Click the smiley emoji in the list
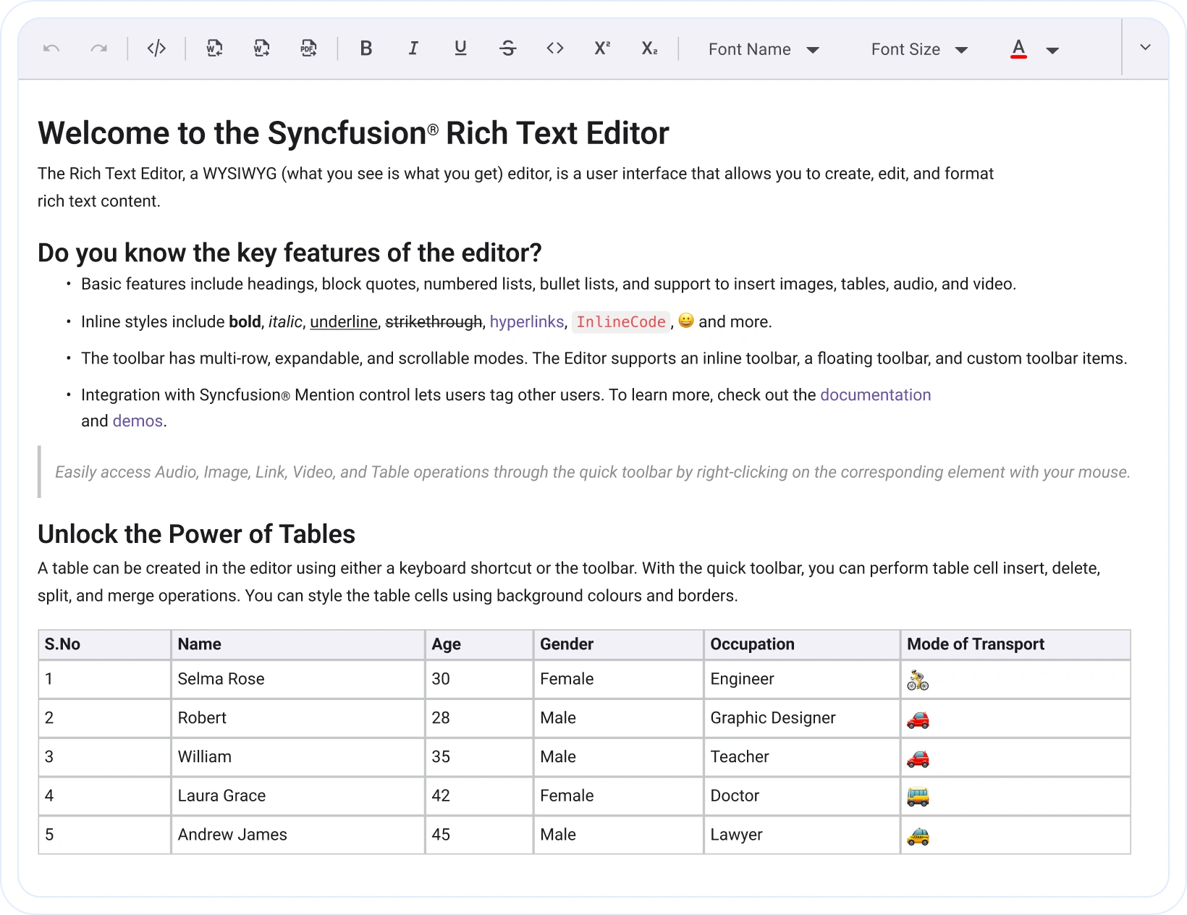 coord(686,321)
